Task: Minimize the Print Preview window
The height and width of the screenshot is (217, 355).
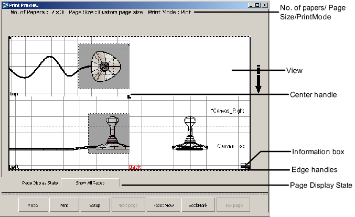Action: (251, 5)
